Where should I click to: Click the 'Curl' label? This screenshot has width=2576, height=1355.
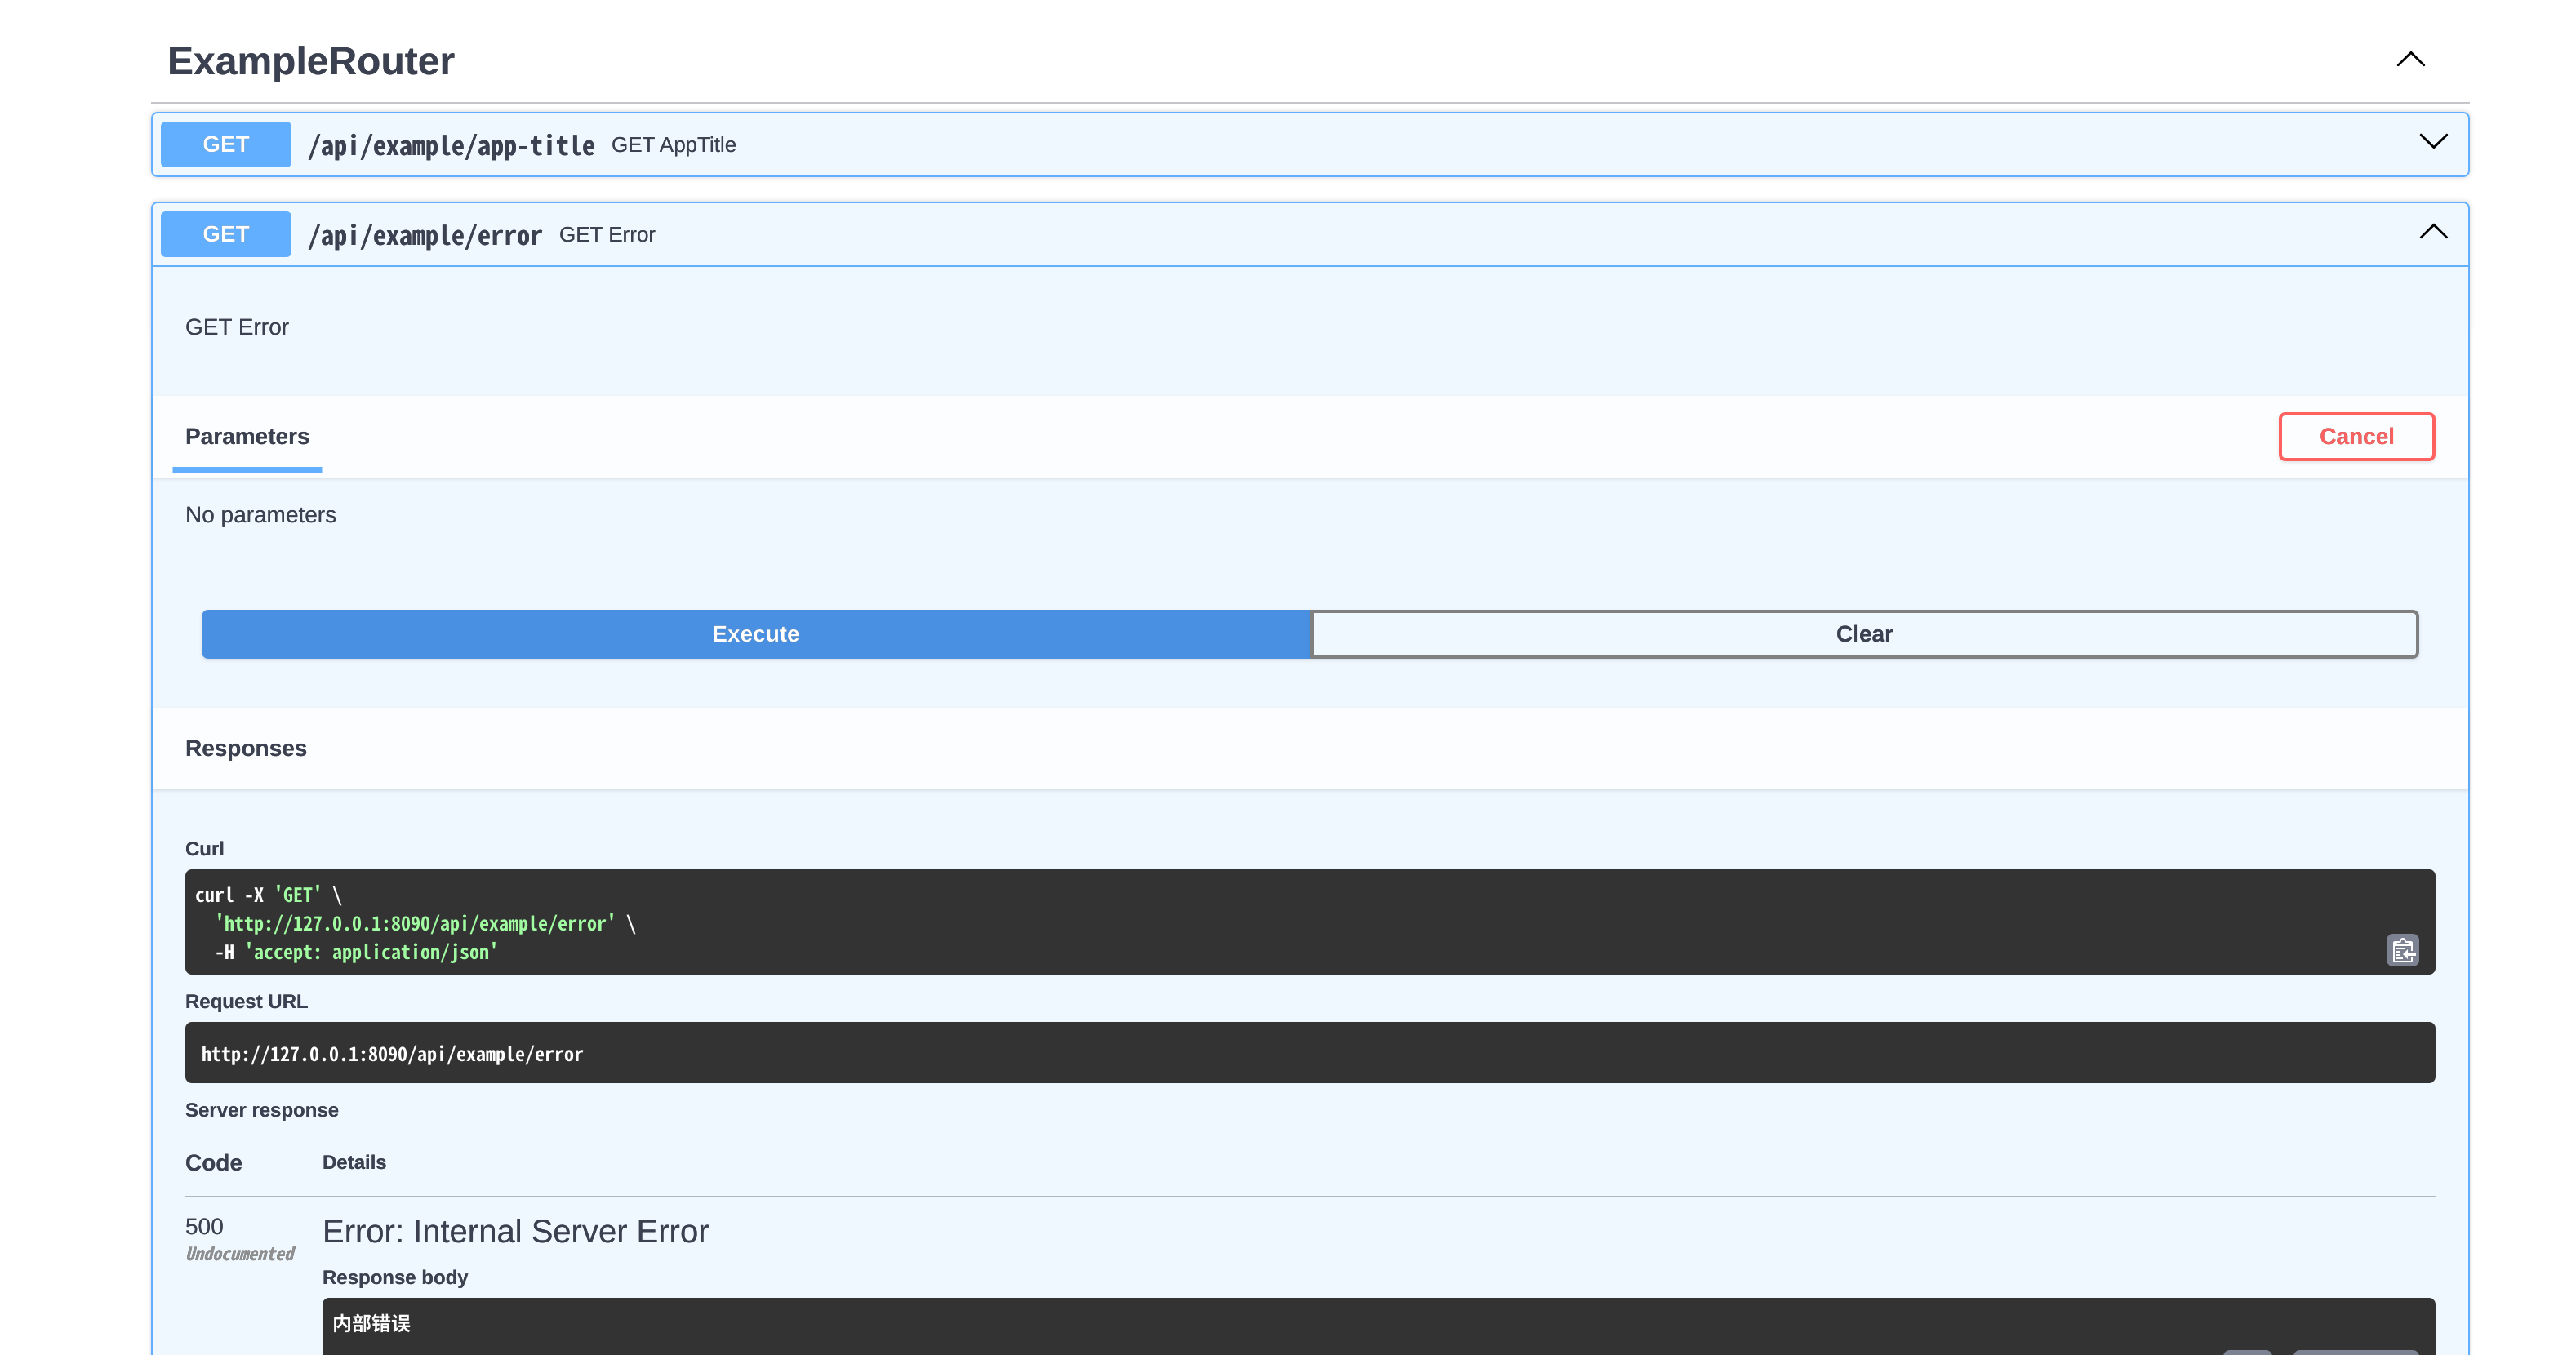(205, 849)
